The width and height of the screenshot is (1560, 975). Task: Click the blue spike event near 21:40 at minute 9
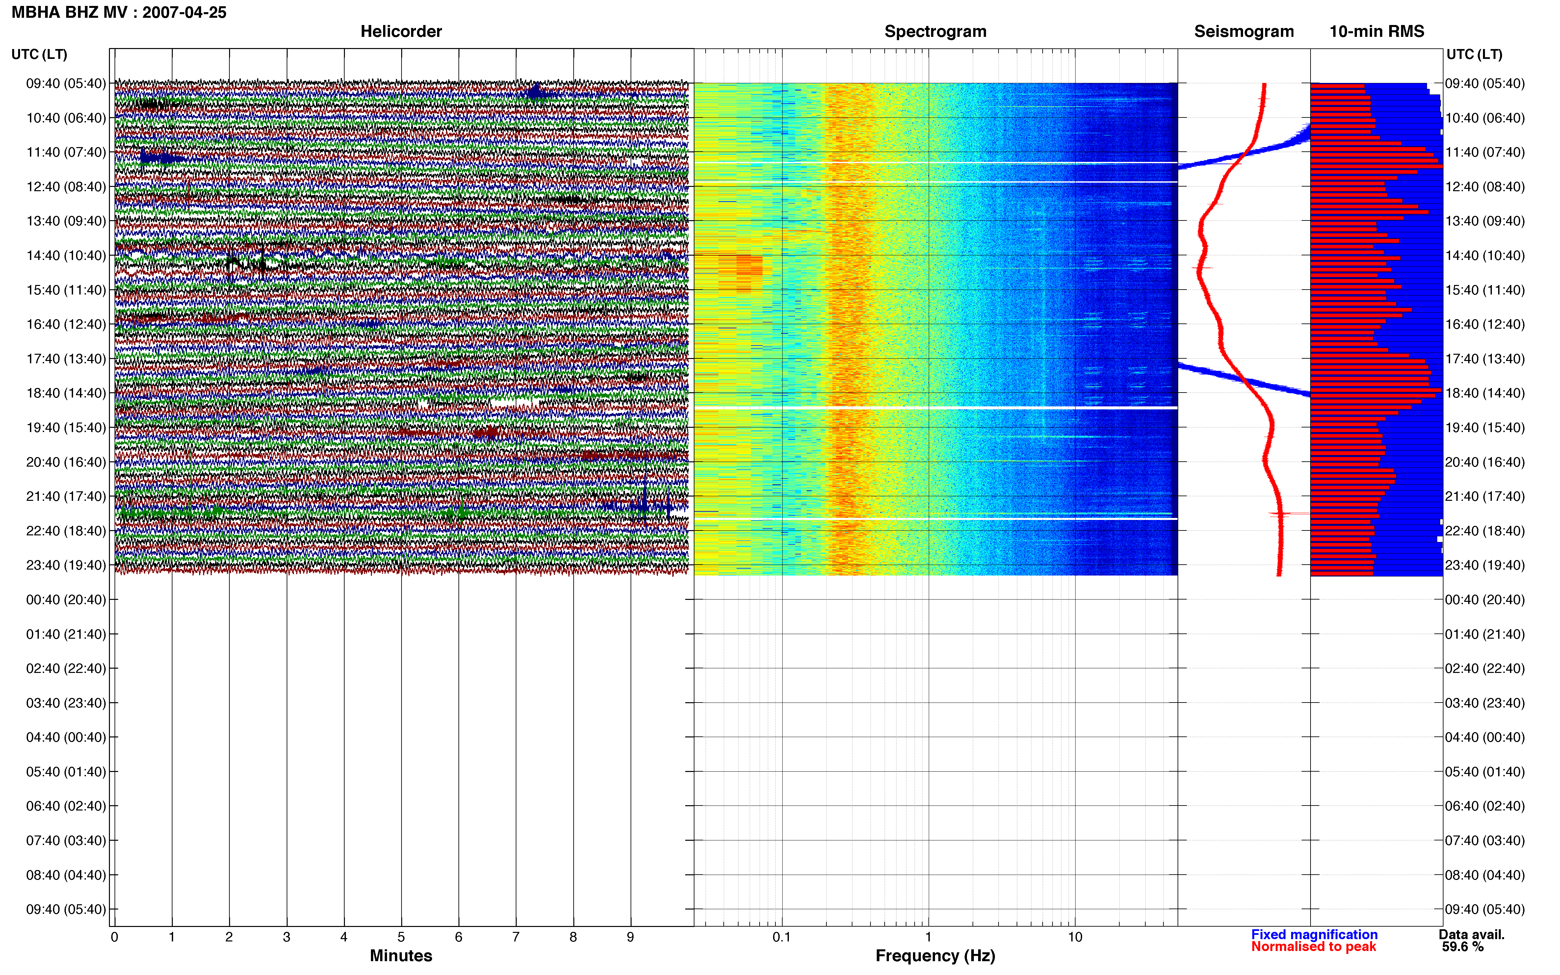point(645,503)
